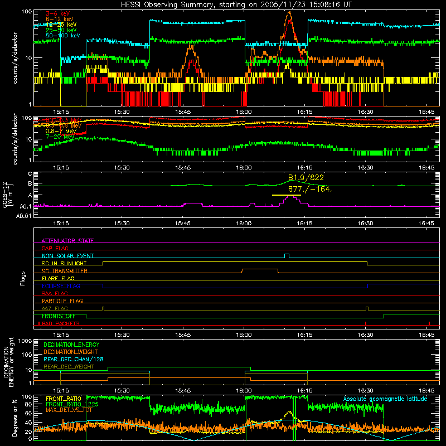
Task: Click the REAR_DEC_WEIGHT legend label
Action: tap(69, 367)
